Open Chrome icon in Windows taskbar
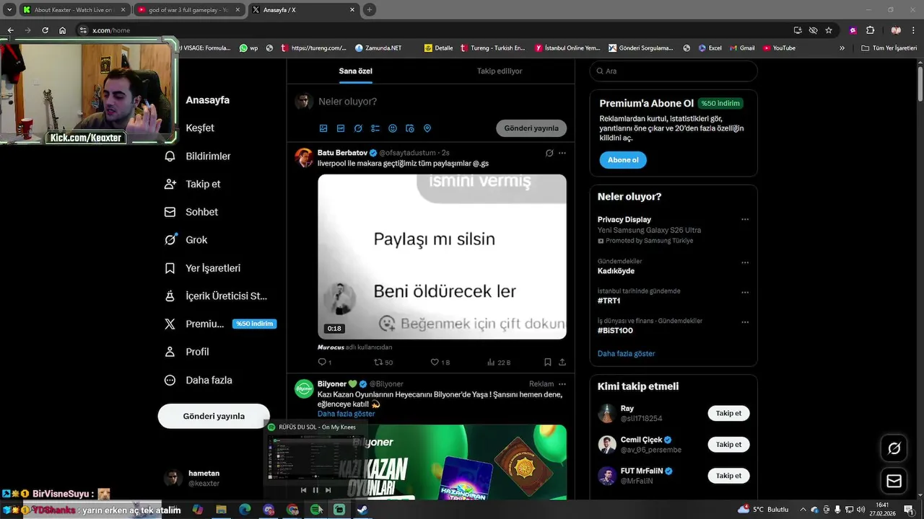 (292, 510)
